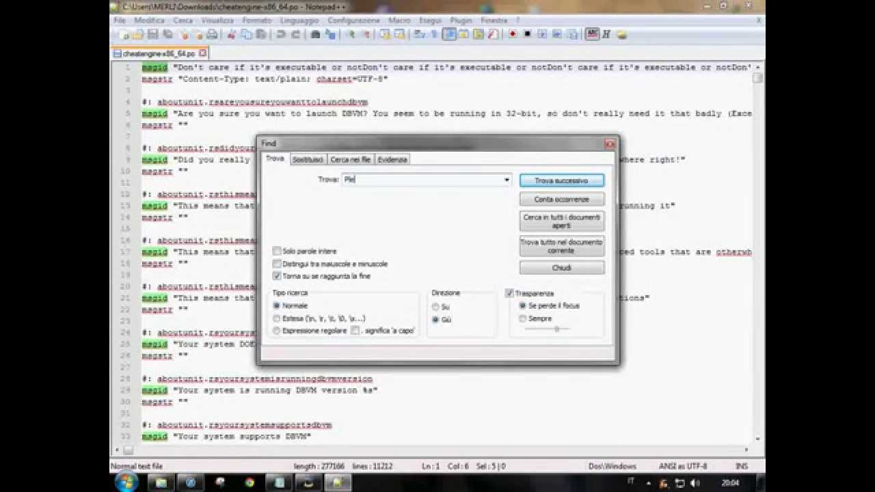Click the Record Macro red dot icon
Screen dimensions: 875x492
click(513, 34)
